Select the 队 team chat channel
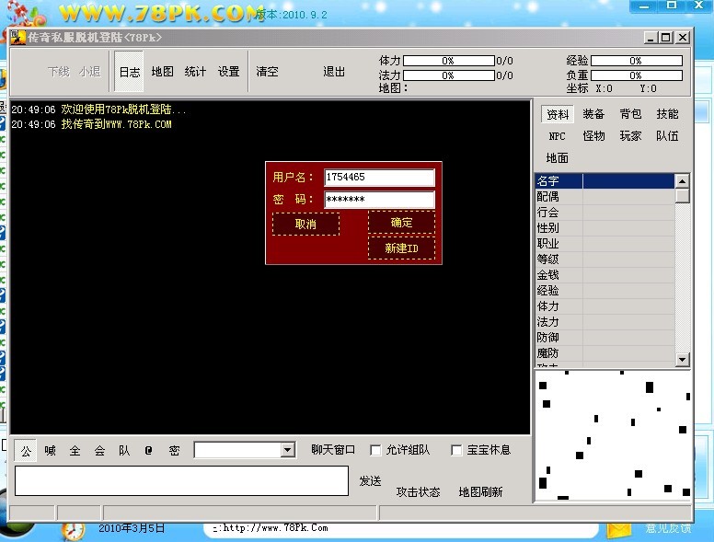Viewport: 714px width, 542px height. coord(124,451)
